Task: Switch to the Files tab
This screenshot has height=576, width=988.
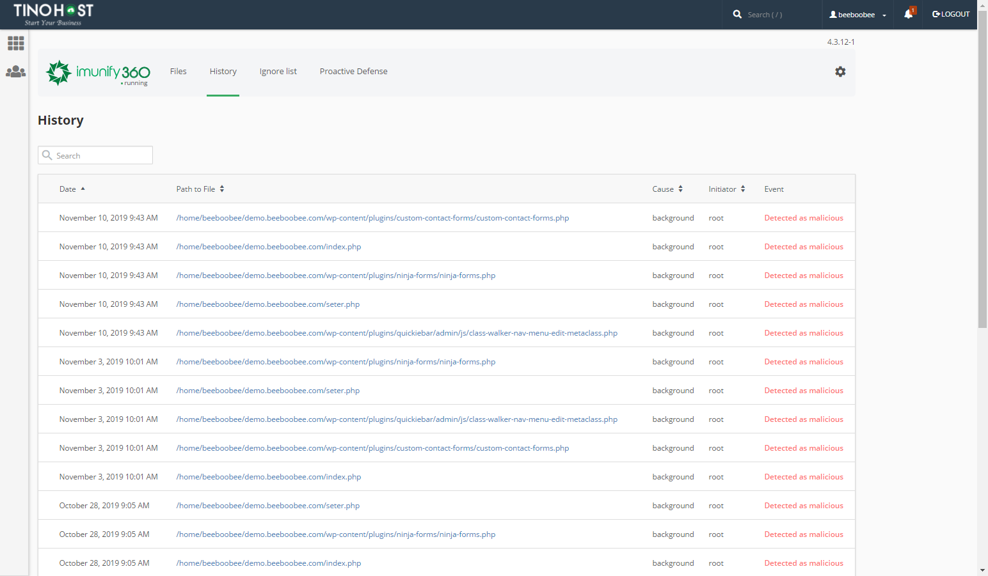Action: click(179, 72)
